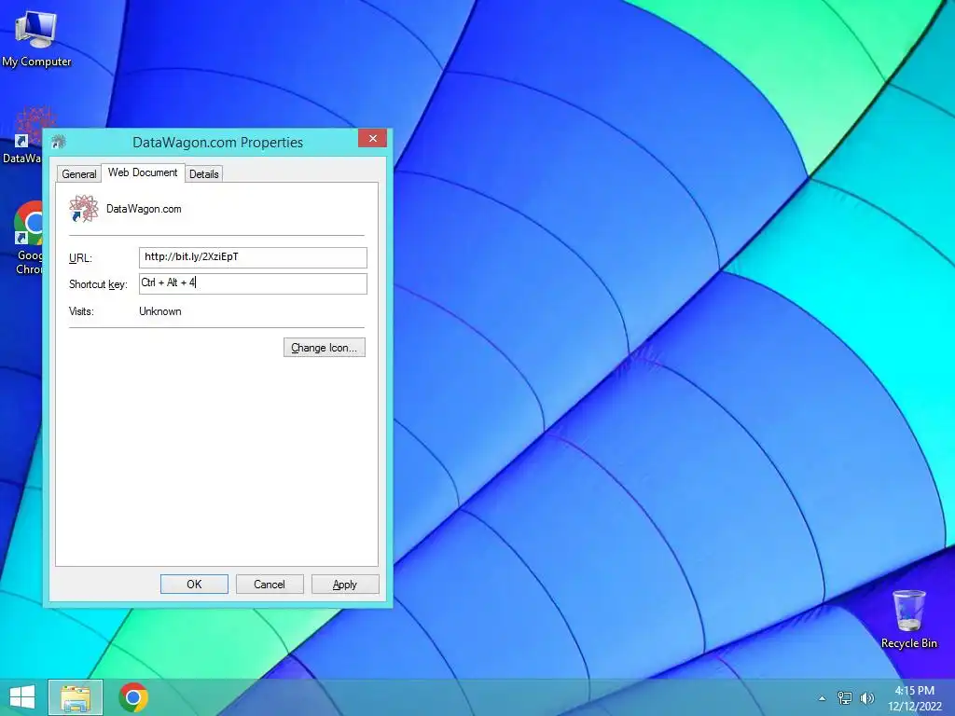Viewport: 955px width, 716px height.
Task: Open the Recycle Bin on desktop
Action: pyautogui.click(x=908, y=619)
